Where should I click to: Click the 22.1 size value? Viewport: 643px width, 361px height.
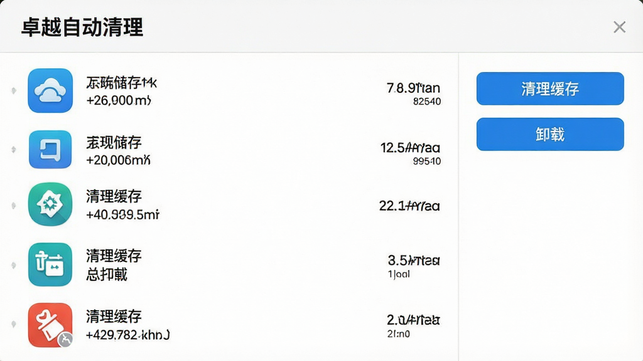pos(409,206)
